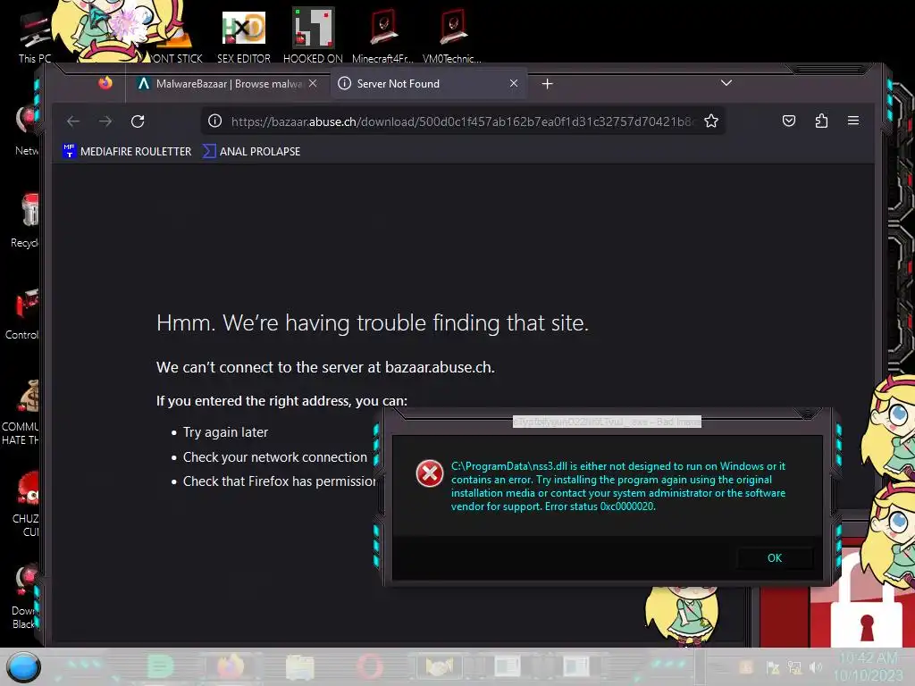This screenshot has width=915, height=686.
Task: Go forward one page in Firefox
Action: click(x=105, y=121)
